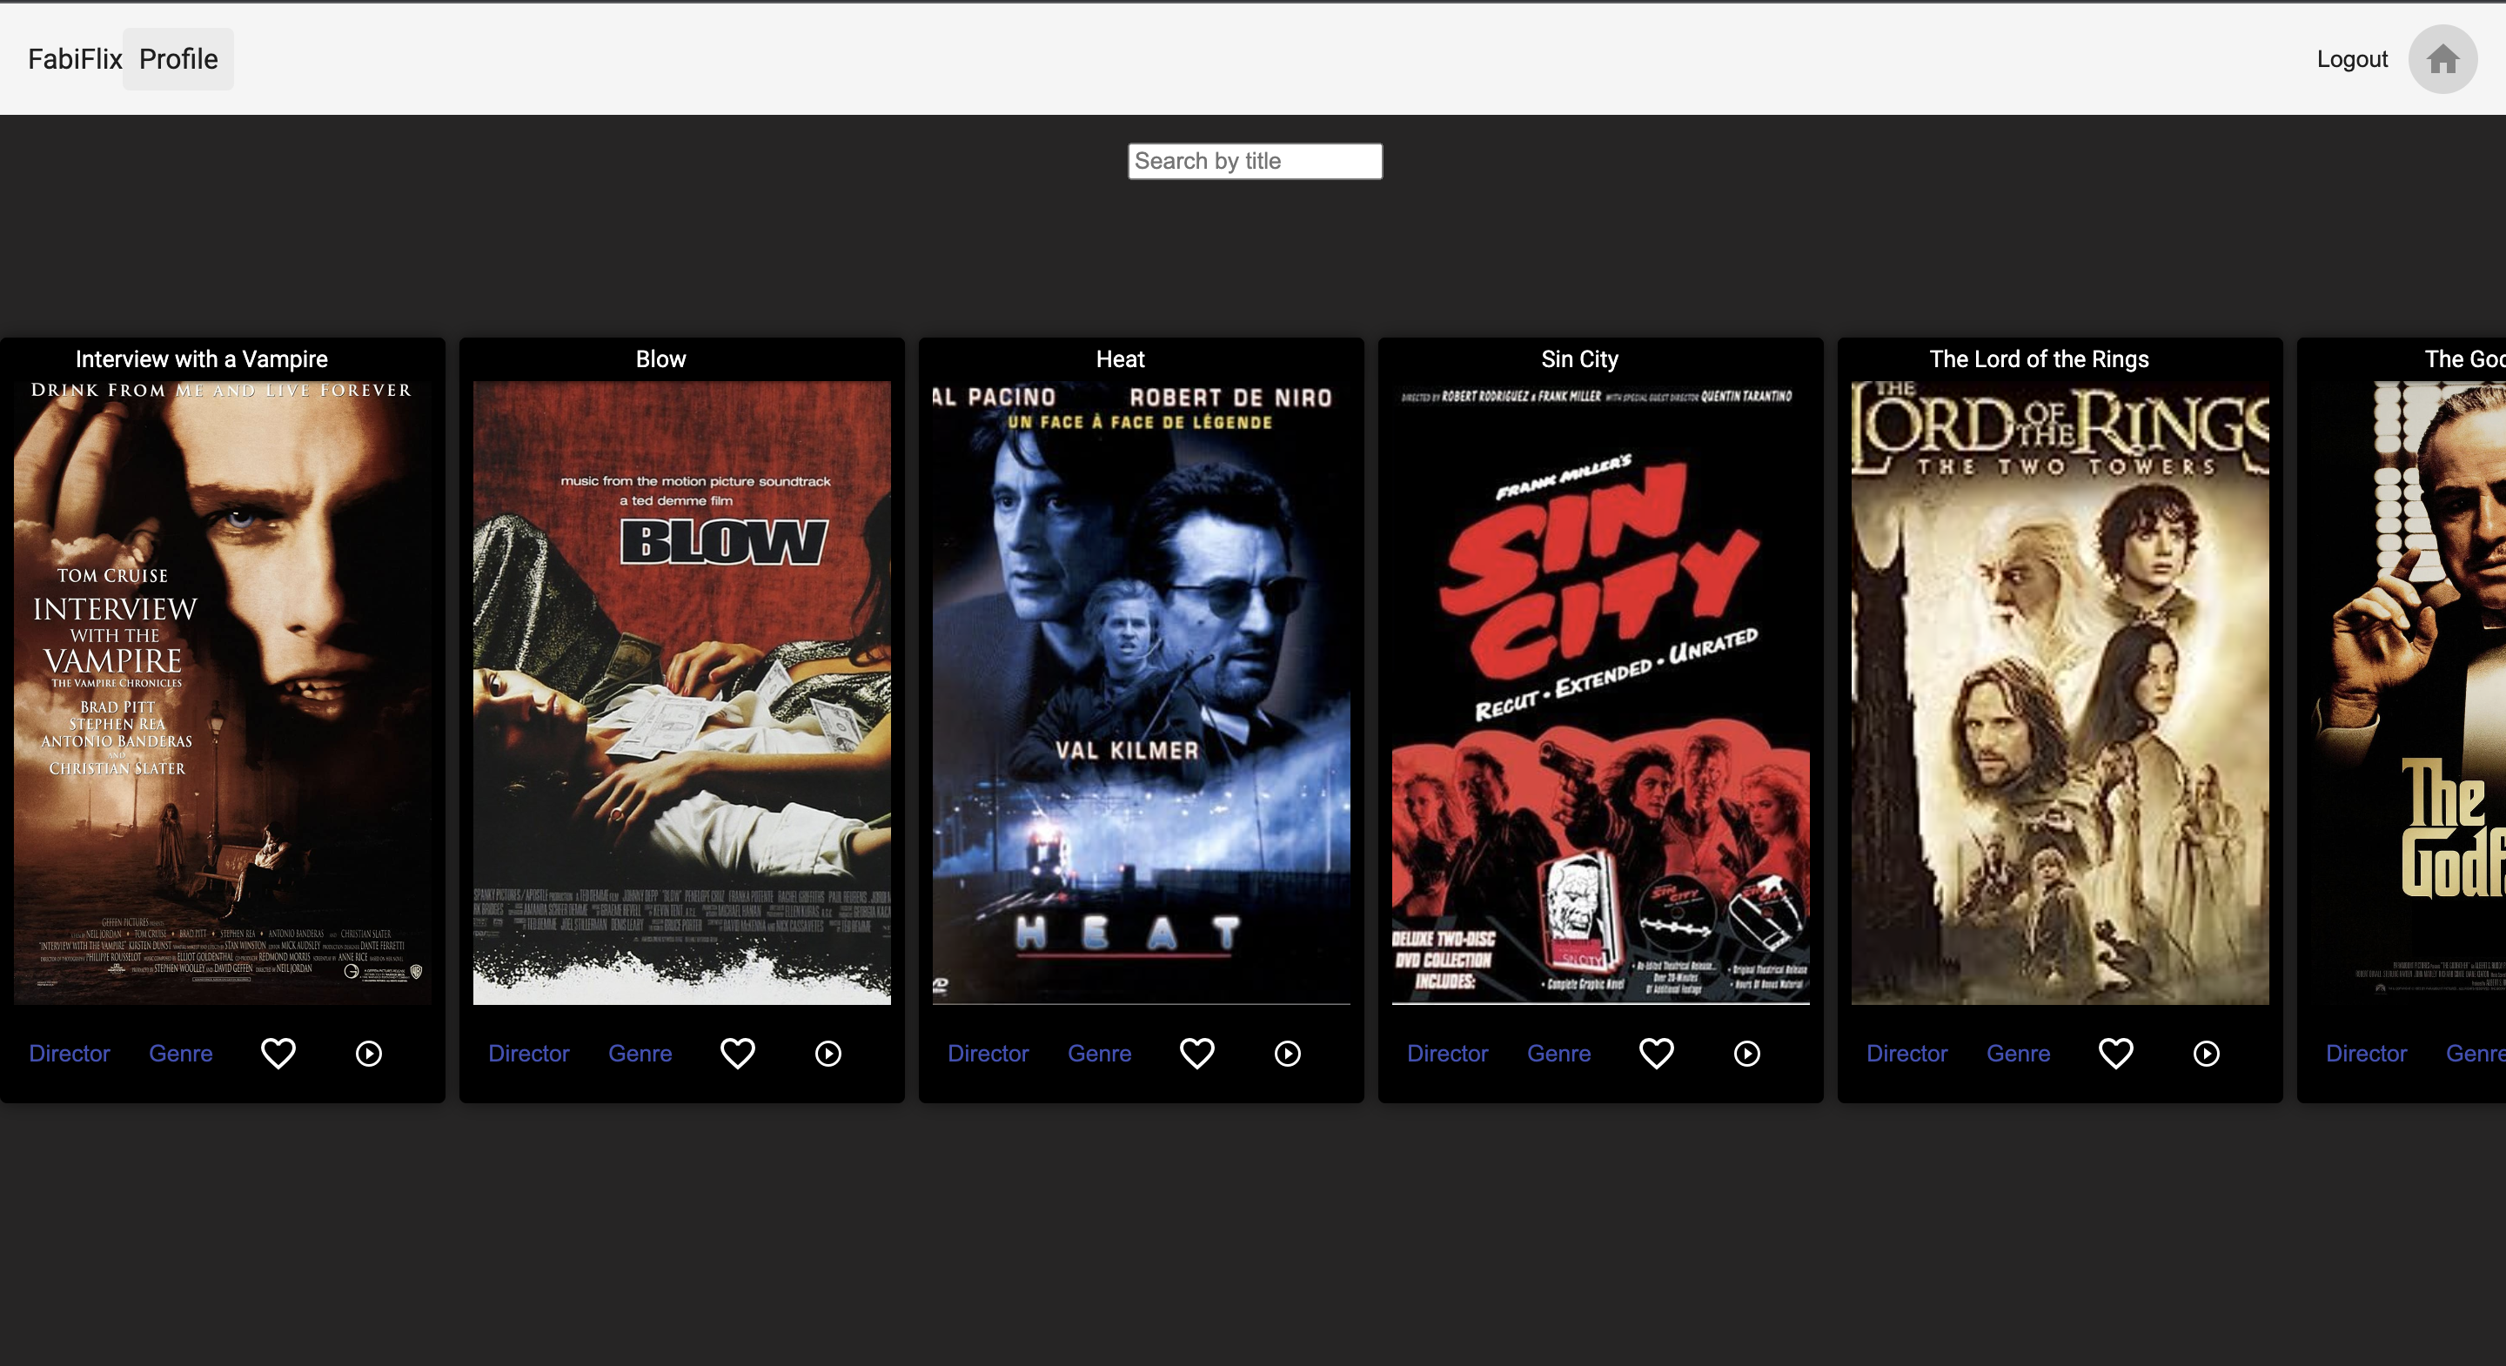Select the Genre link under Interview with a Vampire
Viewport: 2506px width, 1366px height.
(181, 1053)
